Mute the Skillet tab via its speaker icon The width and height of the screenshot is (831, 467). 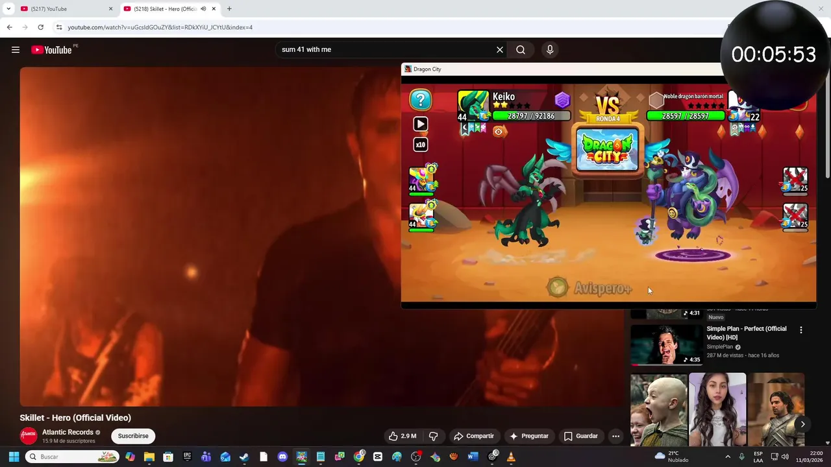(x=203, y=9)
